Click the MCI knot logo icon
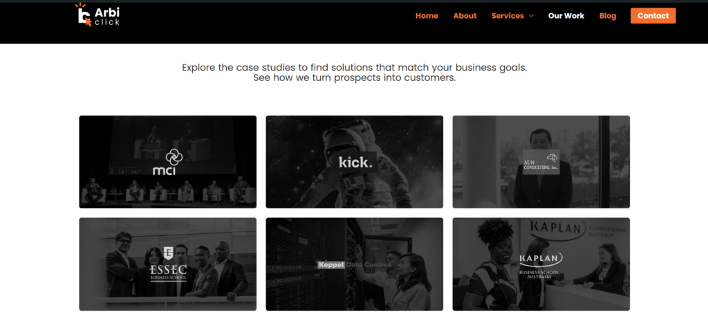The width and height of the screenshot is (708, 319). [x=174, y=158]
